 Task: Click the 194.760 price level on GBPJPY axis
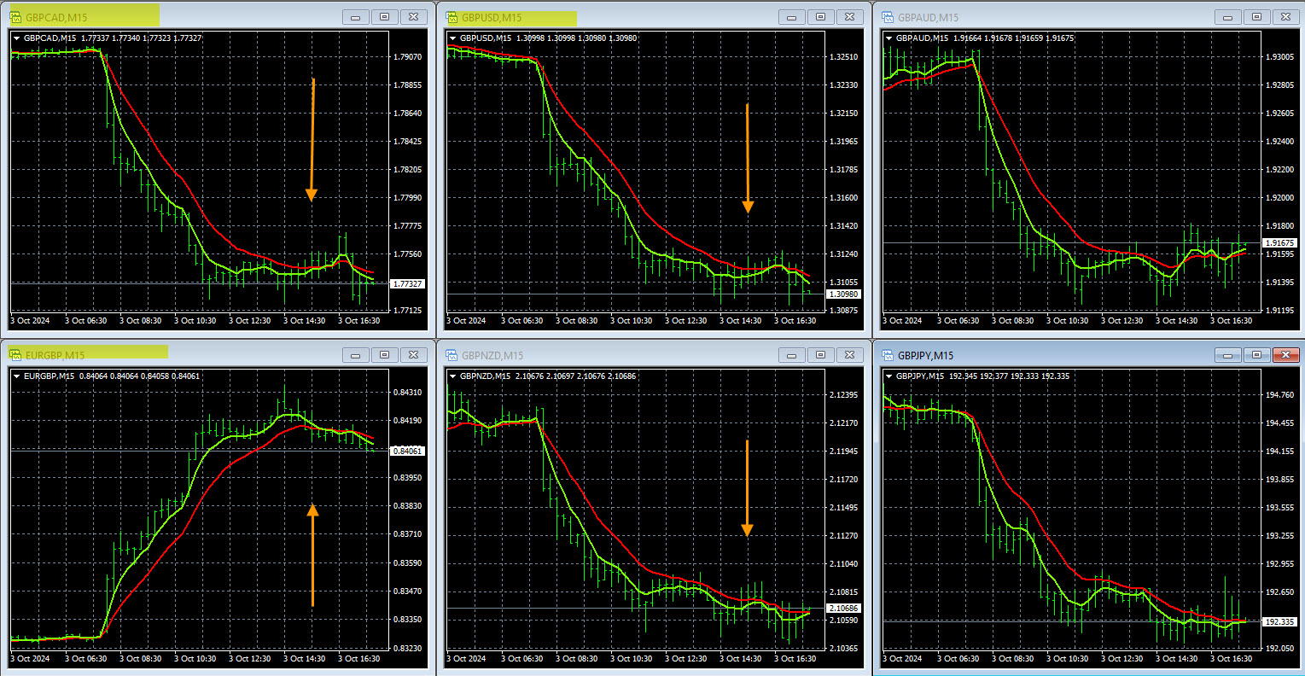click(x=1281, y=395)
